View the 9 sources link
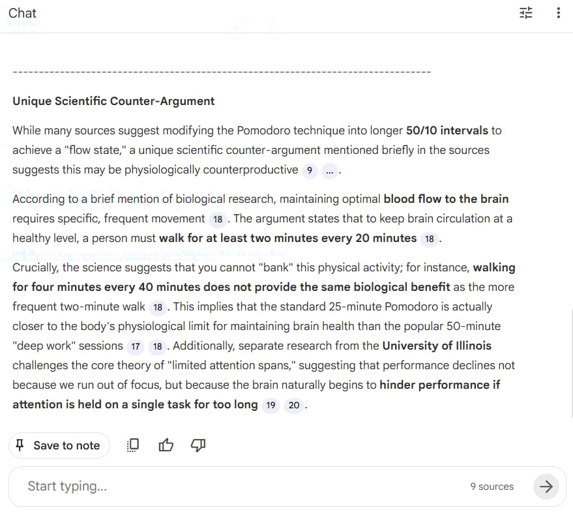573x514 pixels. click(491, 486)
